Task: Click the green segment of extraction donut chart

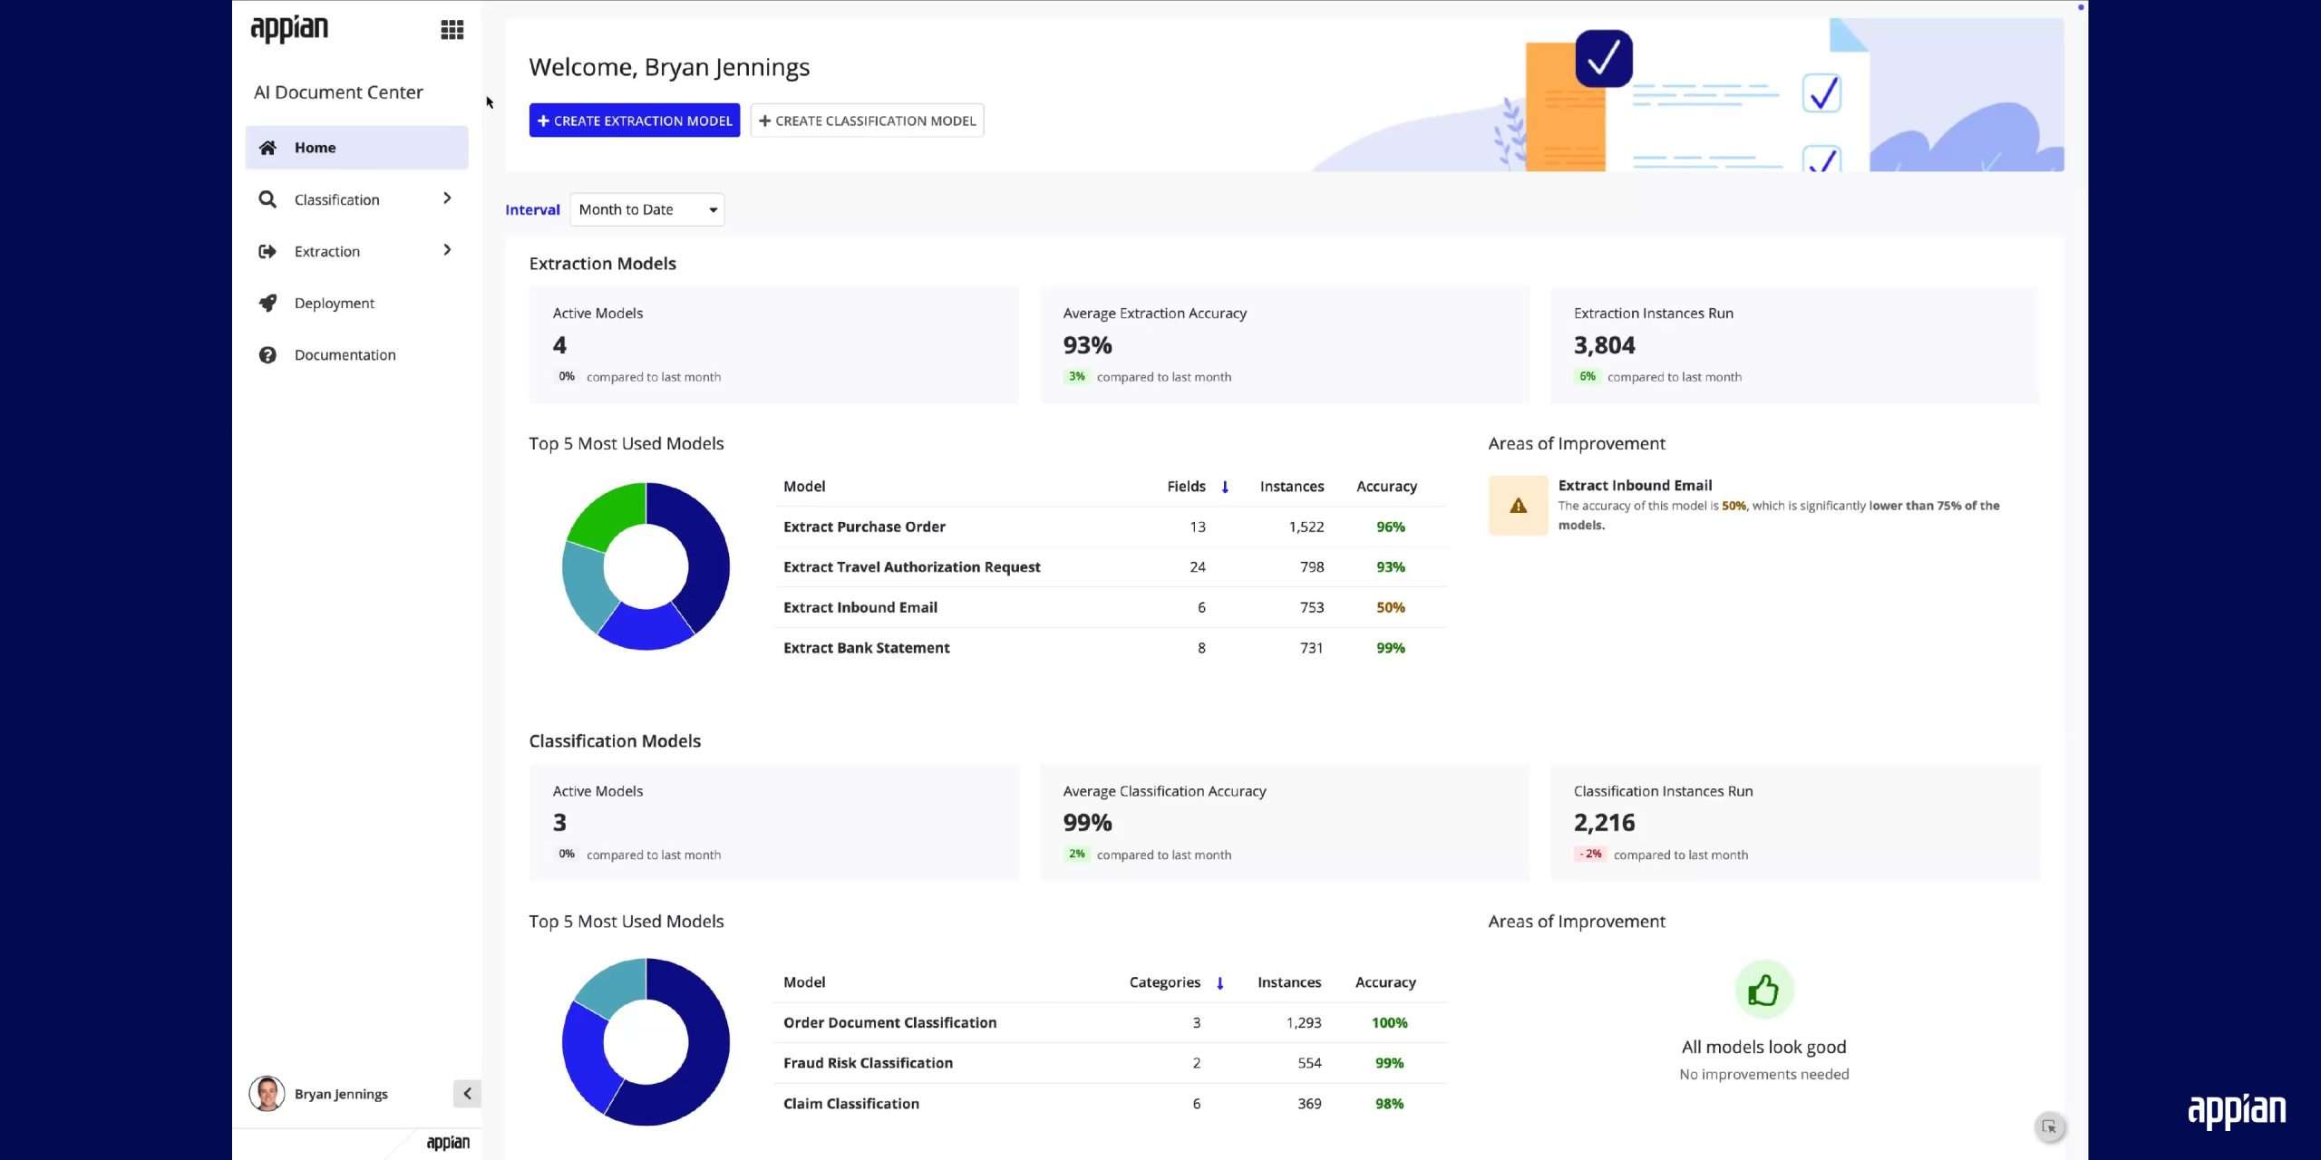Action: (610, 514)
